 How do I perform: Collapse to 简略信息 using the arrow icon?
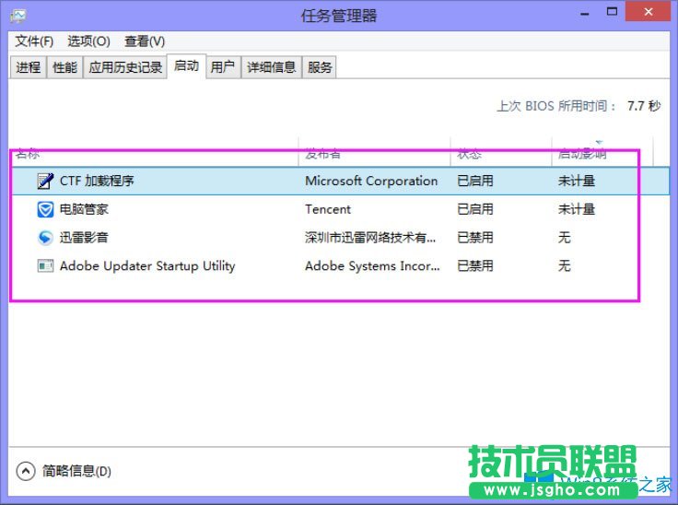click(26, 471)
